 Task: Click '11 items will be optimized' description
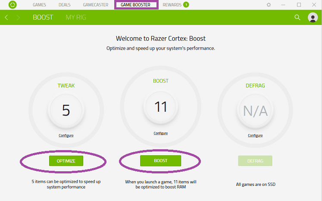pos(161,184)
